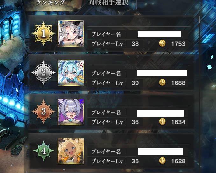This screenshot has height=173, width=216.
Task: Open the silver-haired avatar of rank 1 player
Action: point(71,34)
